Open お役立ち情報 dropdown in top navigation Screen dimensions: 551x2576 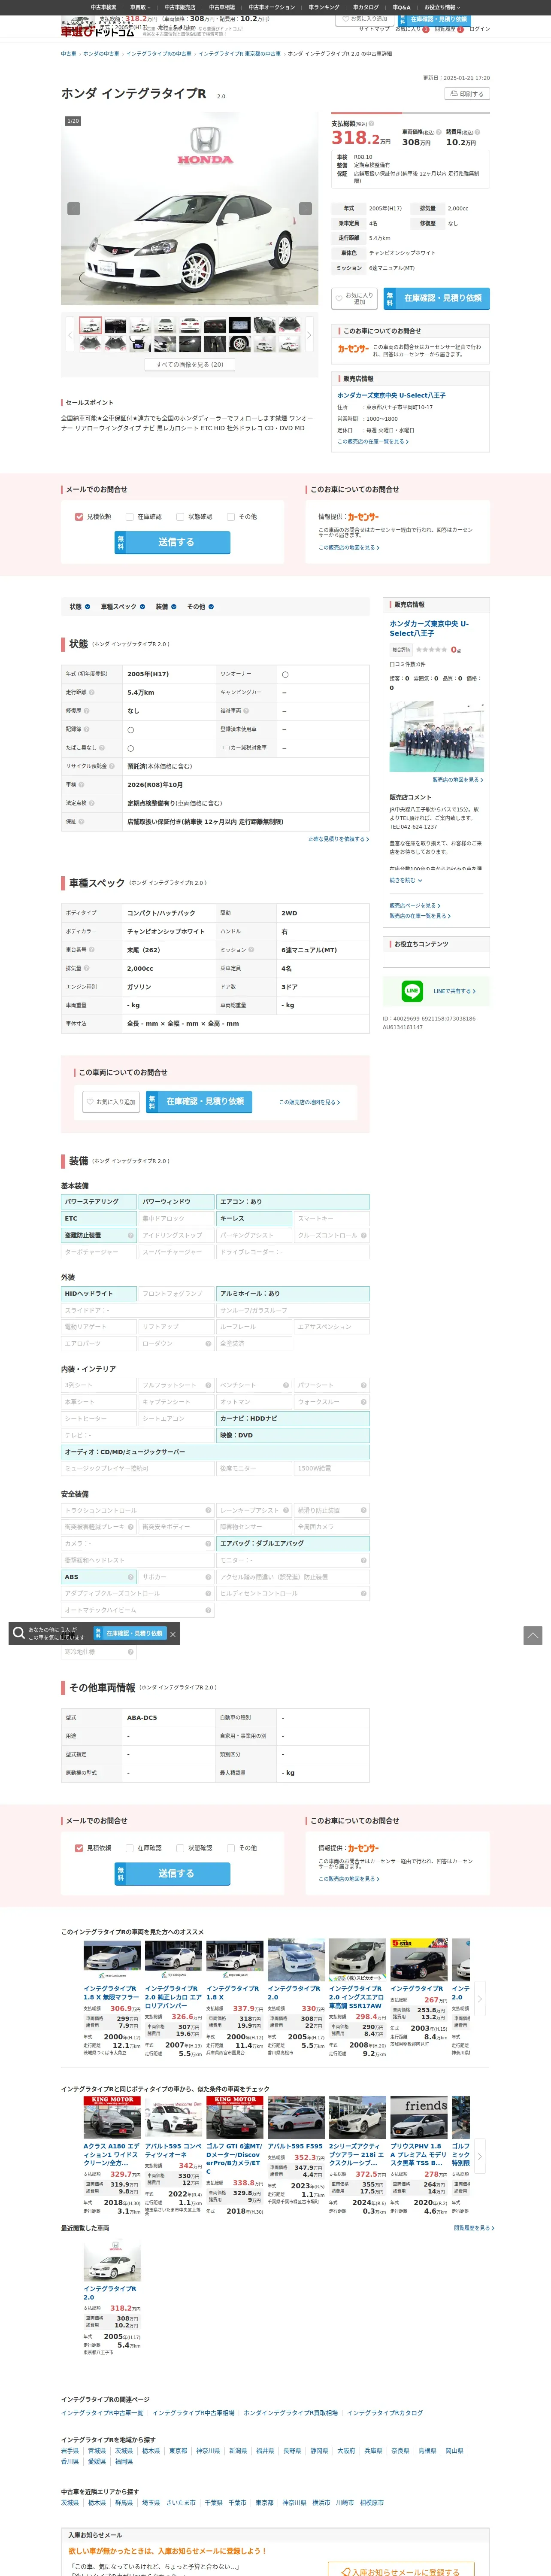[441, 7]
